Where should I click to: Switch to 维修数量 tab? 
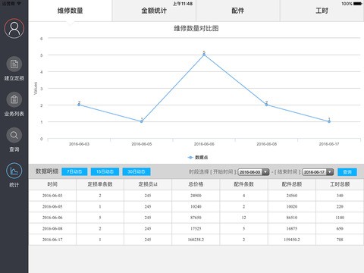tap(71, 11)
